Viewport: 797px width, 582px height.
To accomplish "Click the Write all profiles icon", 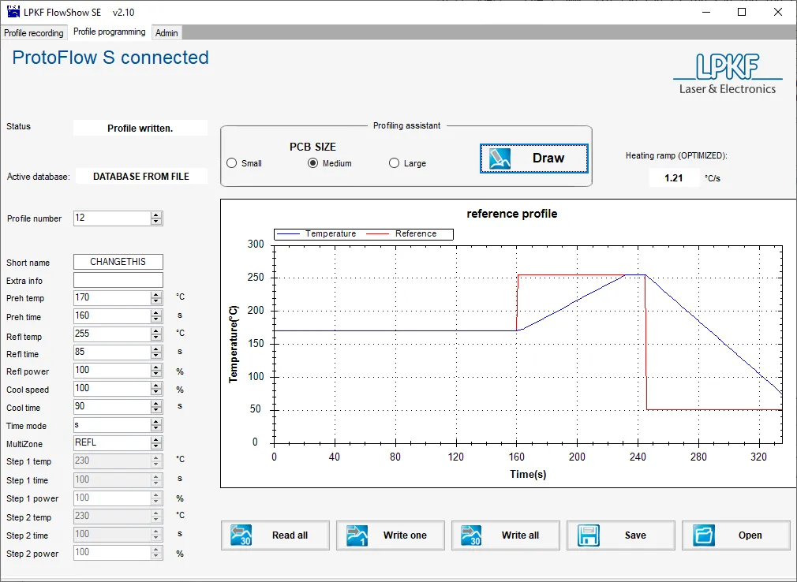I will pyautogui.click(x=471, y=535).
